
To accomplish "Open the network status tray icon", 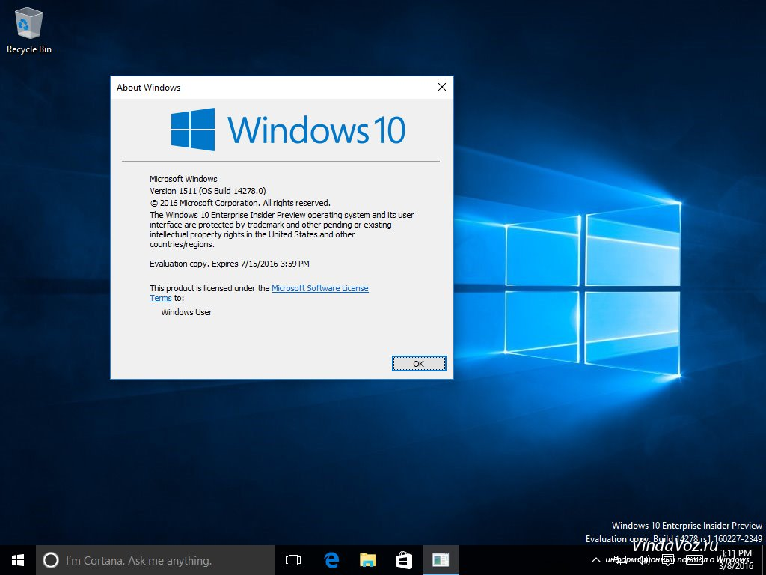I will 619,560.
